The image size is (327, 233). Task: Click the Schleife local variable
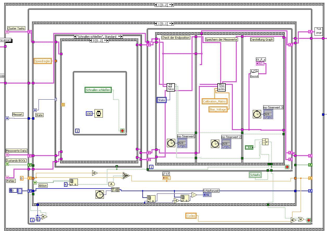point(255,175)
